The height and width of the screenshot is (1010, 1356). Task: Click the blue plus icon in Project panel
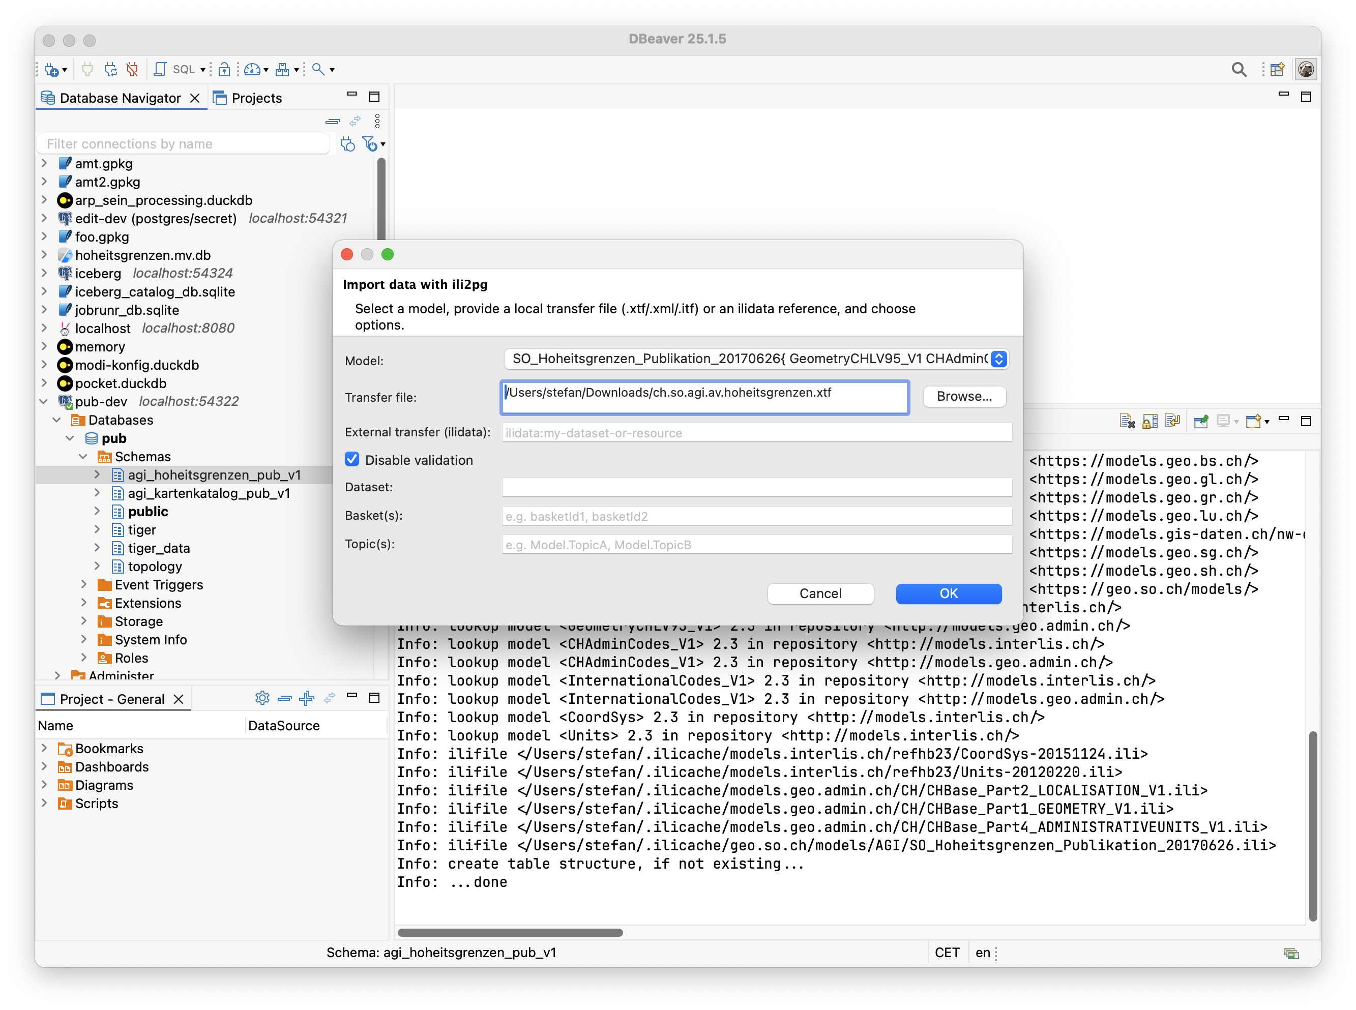tap(306, 698)
